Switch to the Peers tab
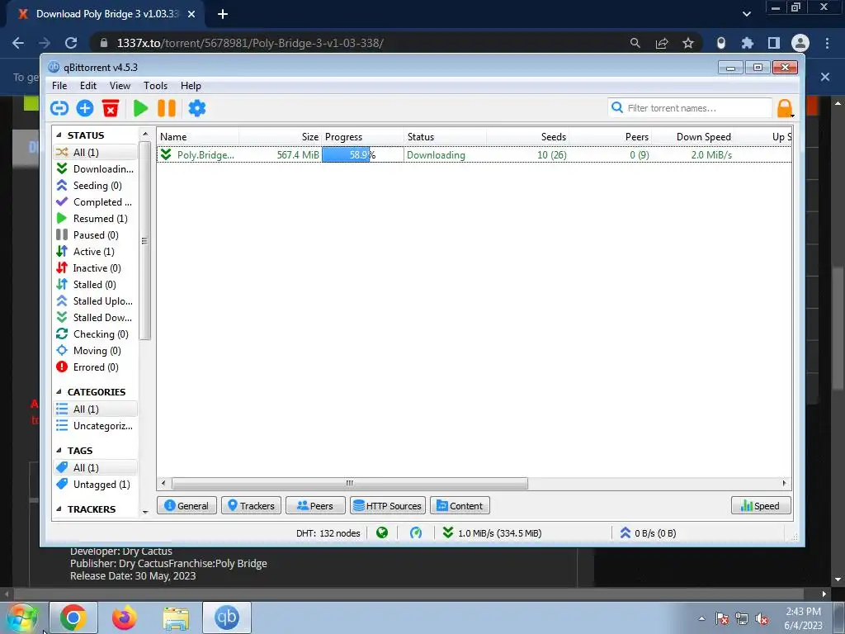The height and width of the screenshot is (634, 845). tap(315, 506)
